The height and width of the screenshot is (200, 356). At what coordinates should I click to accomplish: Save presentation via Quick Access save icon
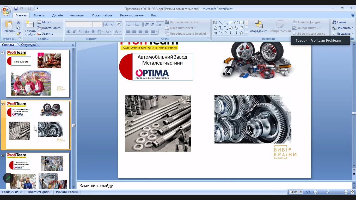pos(16,9)
